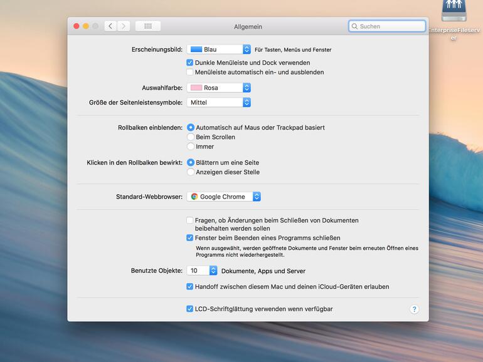Click the Rosa highlight color swatch

[x=196, y=88]
